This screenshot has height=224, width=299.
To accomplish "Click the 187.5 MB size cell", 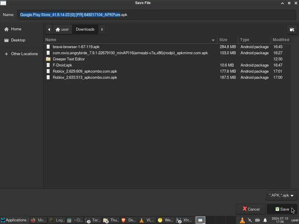I will click(228, 77).
